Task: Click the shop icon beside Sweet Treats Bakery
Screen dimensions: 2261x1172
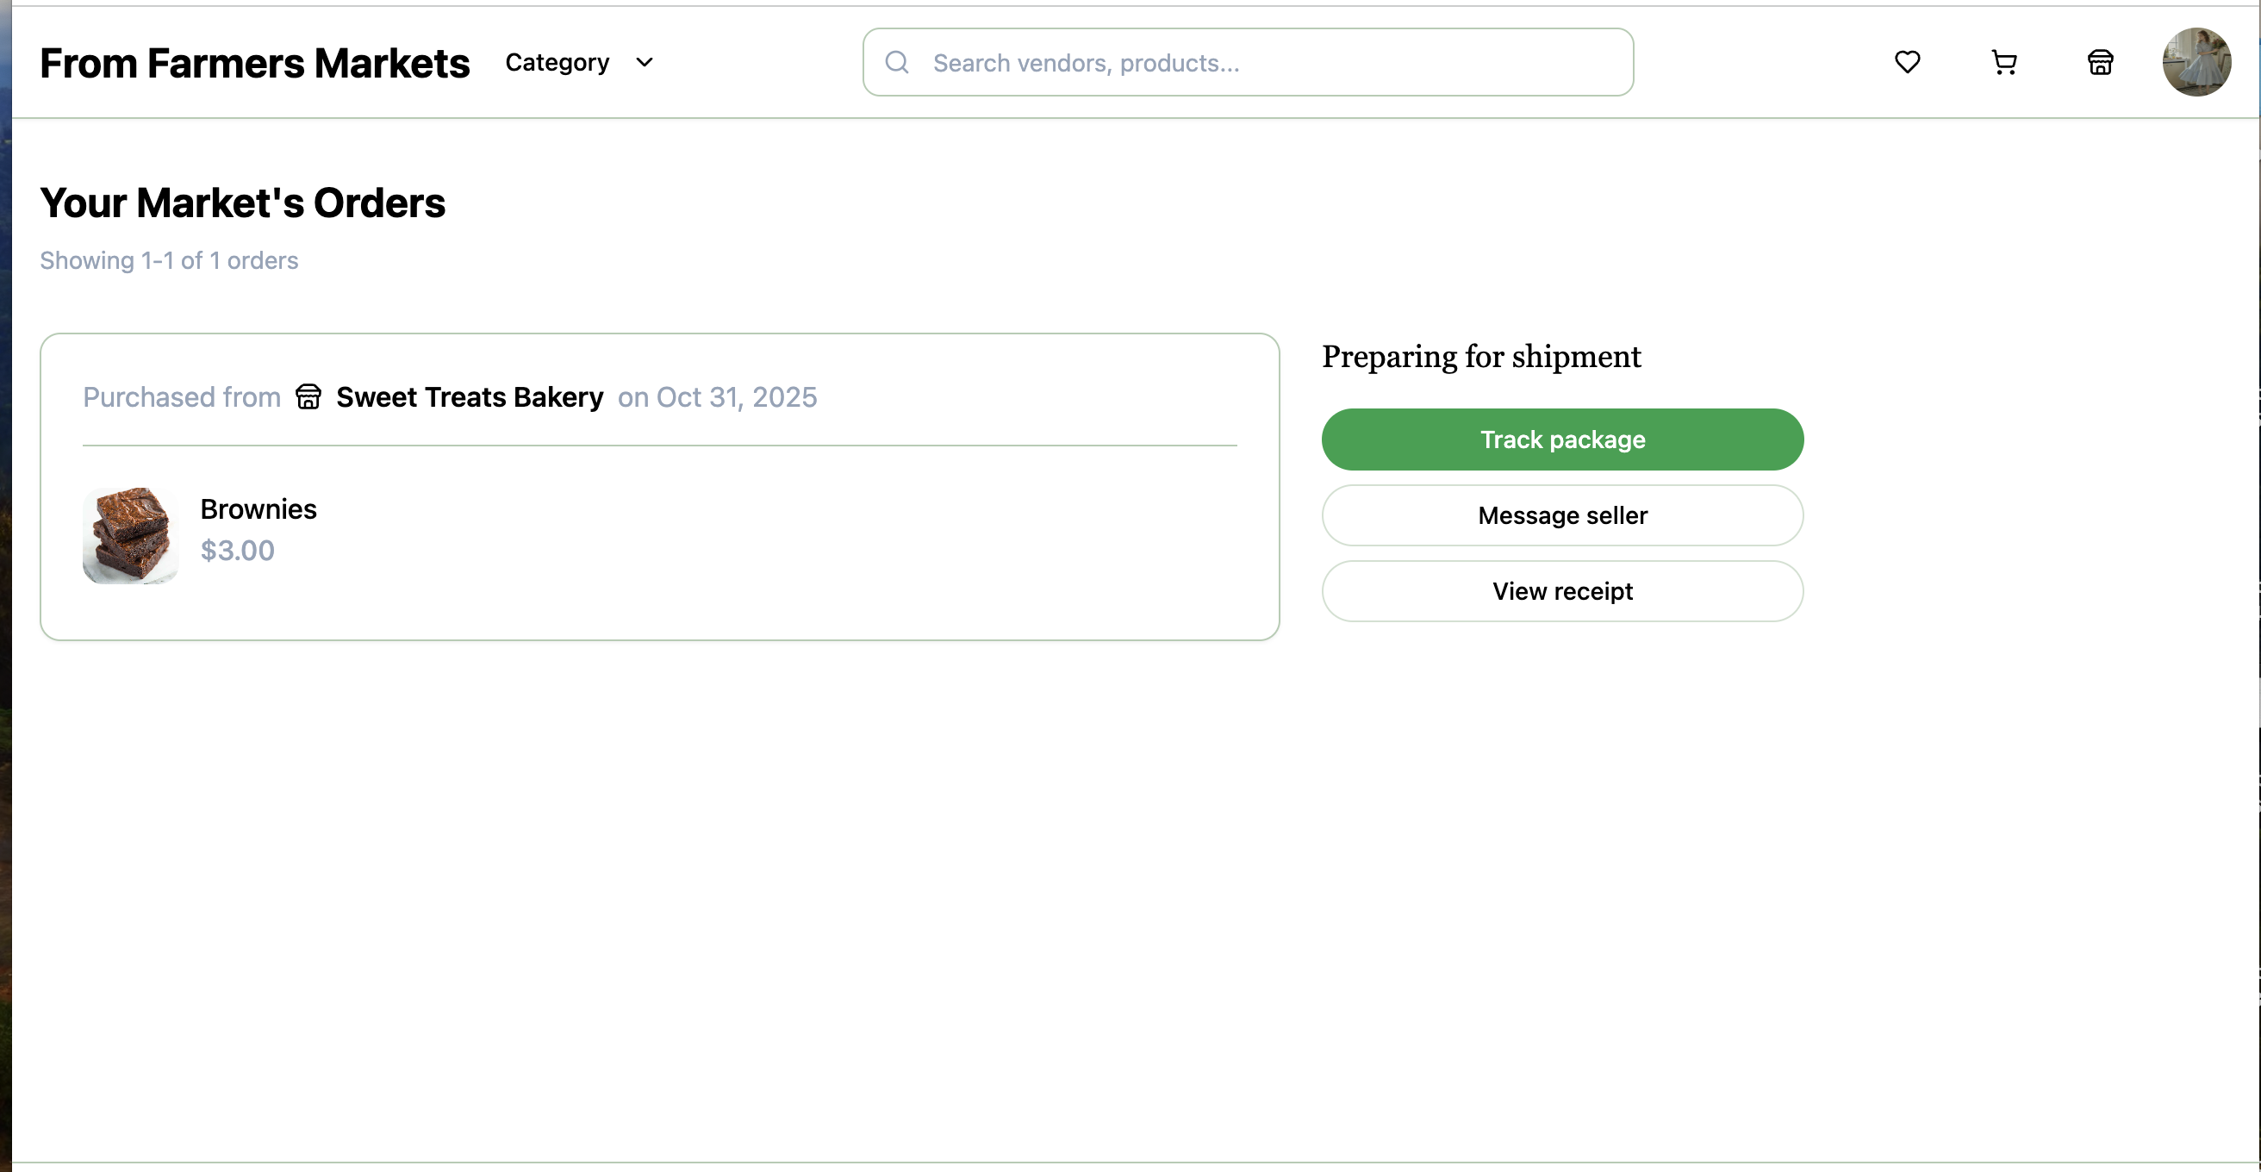Action: tap(308, 396)
